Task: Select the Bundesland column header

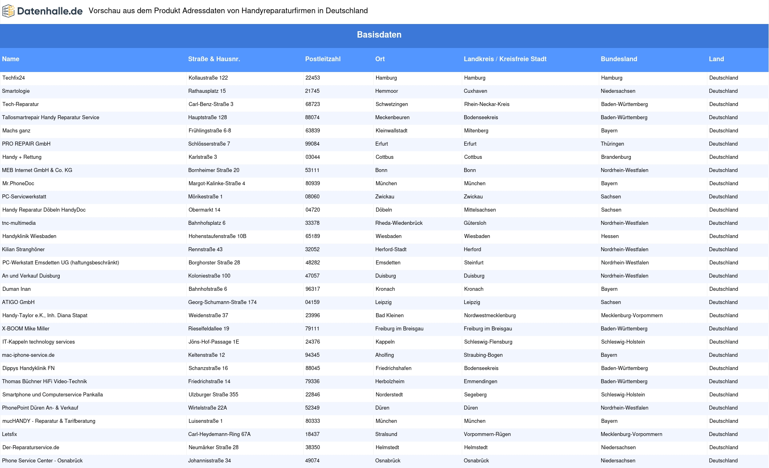Action: click(x=619, y=59)
